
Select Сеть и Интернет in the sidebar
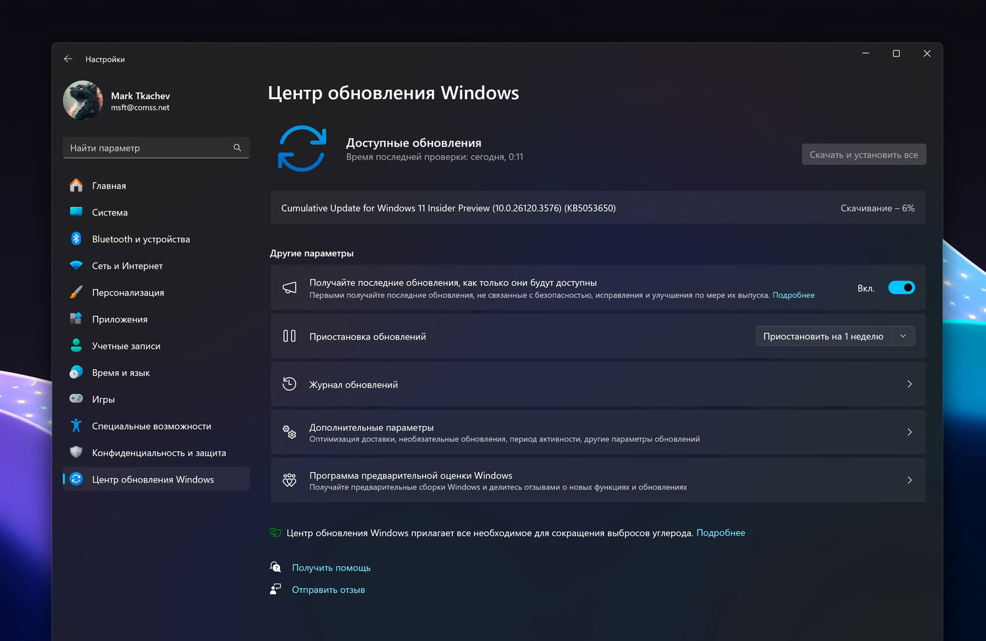click(x=156, y=266)
